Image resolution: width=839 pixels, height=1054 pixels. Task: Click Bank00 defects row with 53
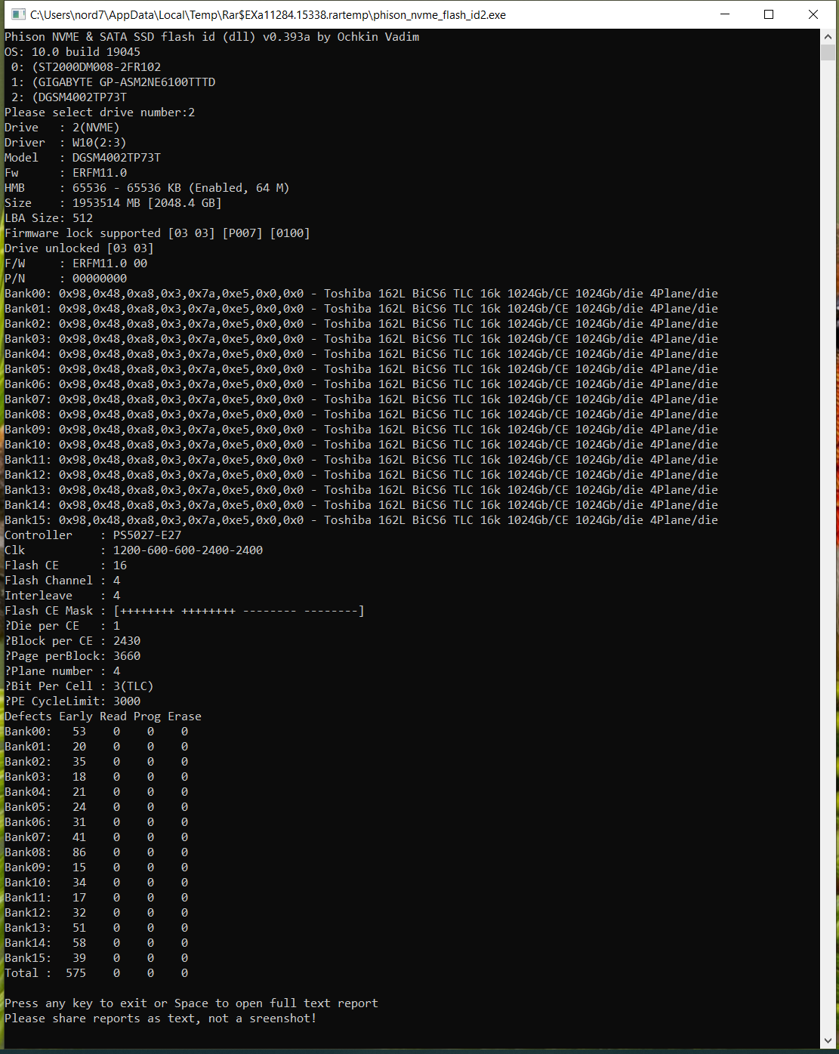point(97,732)
